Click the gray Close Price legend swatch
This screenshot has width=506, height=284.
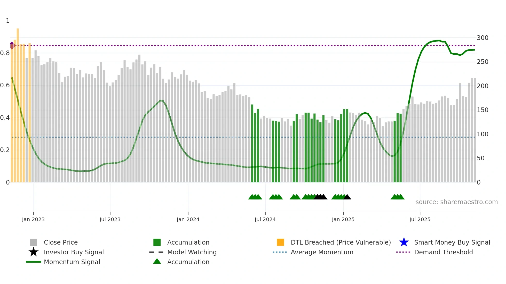point(34,242)
